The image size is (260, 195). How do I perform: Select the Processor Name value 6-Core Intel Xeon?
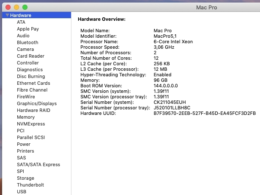click(x=173, y=42)
